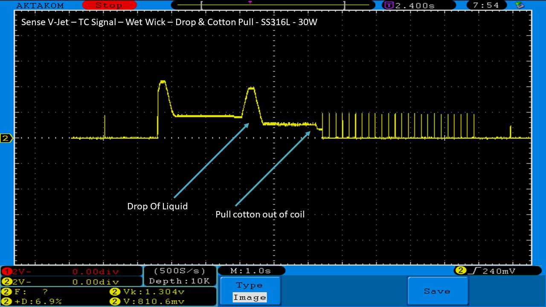Click the red channel 1 indicator badge

tap(5, 272)
